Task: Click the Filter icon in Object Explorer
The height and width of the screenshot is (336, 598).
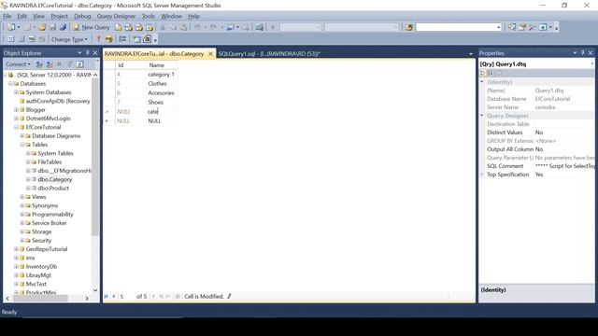Action: [70, 64]
